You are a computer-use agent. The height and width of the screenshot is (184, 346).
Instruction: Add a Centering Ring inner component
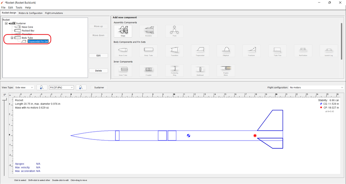pyautogui.click(x=174, y=70)
